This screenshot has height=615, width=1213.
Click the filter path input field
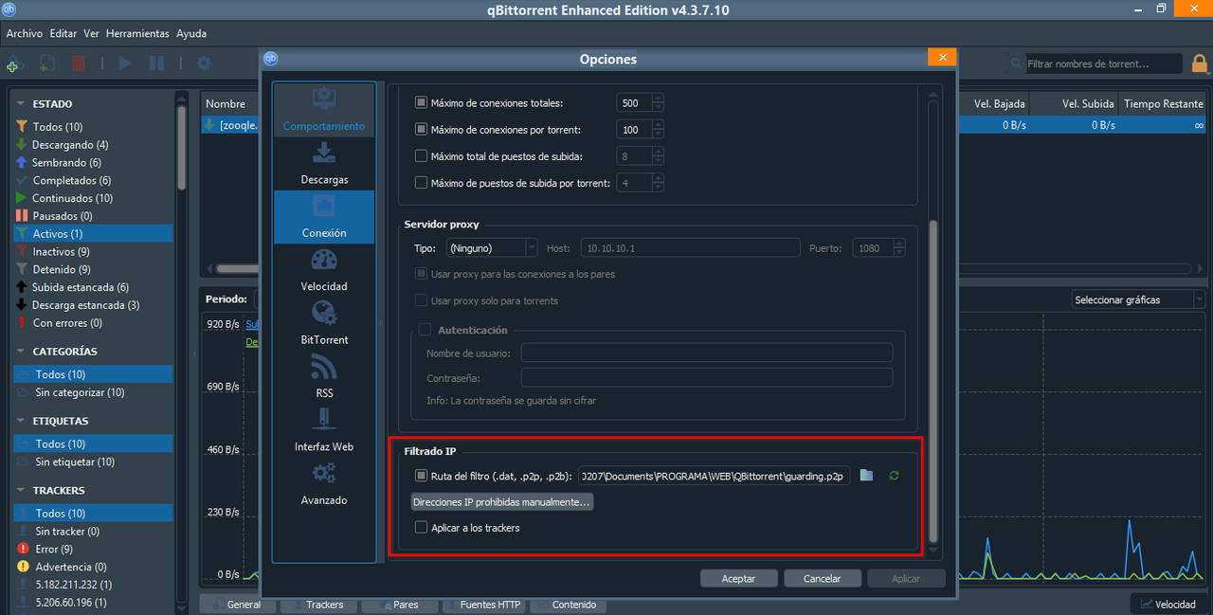click(715, 476)
